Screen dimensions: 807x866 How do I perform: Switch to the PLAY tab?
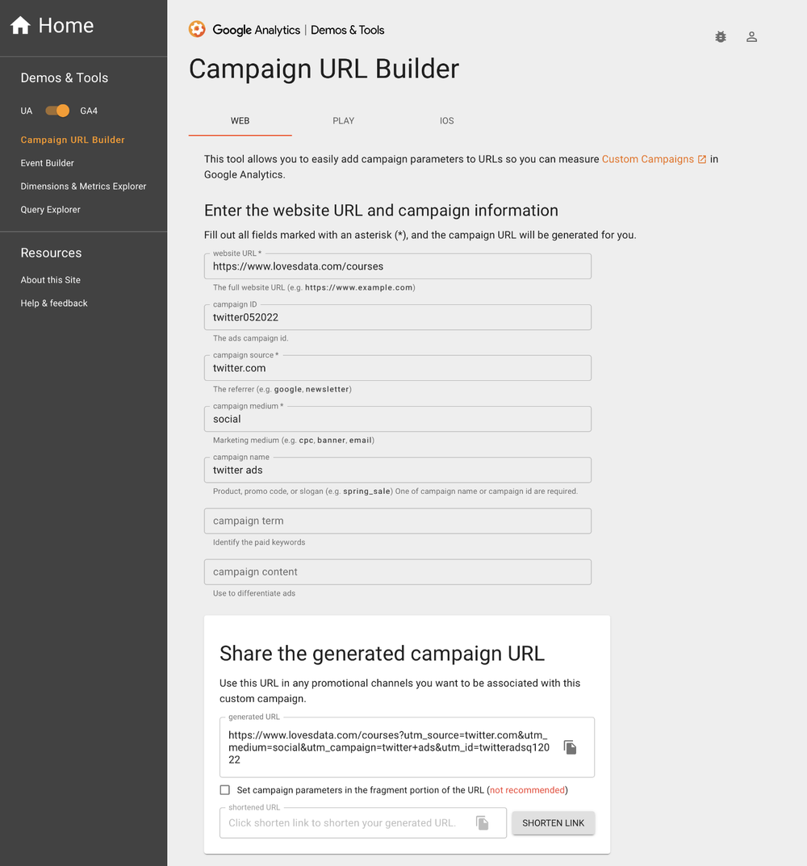coord(343,120)
